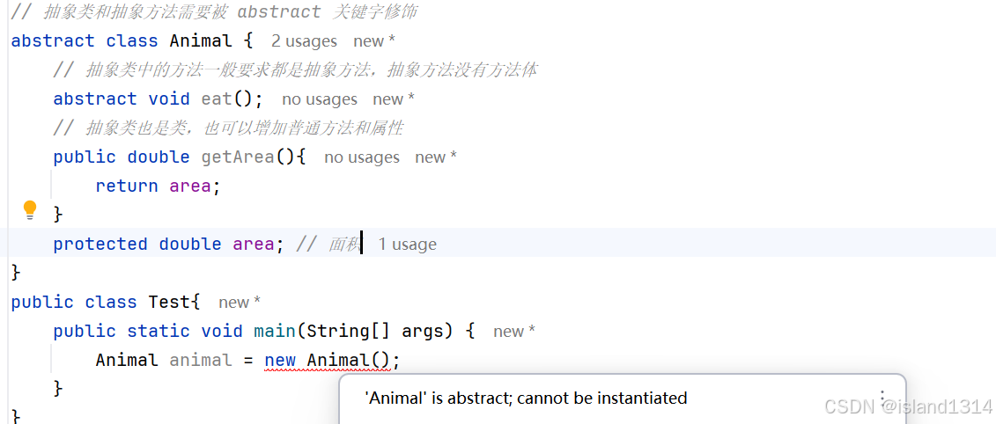Click the gray 'animal' variable name
The width and height of the screenshot is (996, 424).
tap(201, 361)
